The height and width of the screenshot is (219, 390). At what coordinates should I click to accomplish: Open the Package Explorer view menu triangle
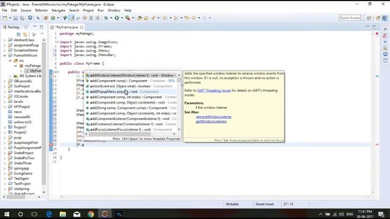42,34
